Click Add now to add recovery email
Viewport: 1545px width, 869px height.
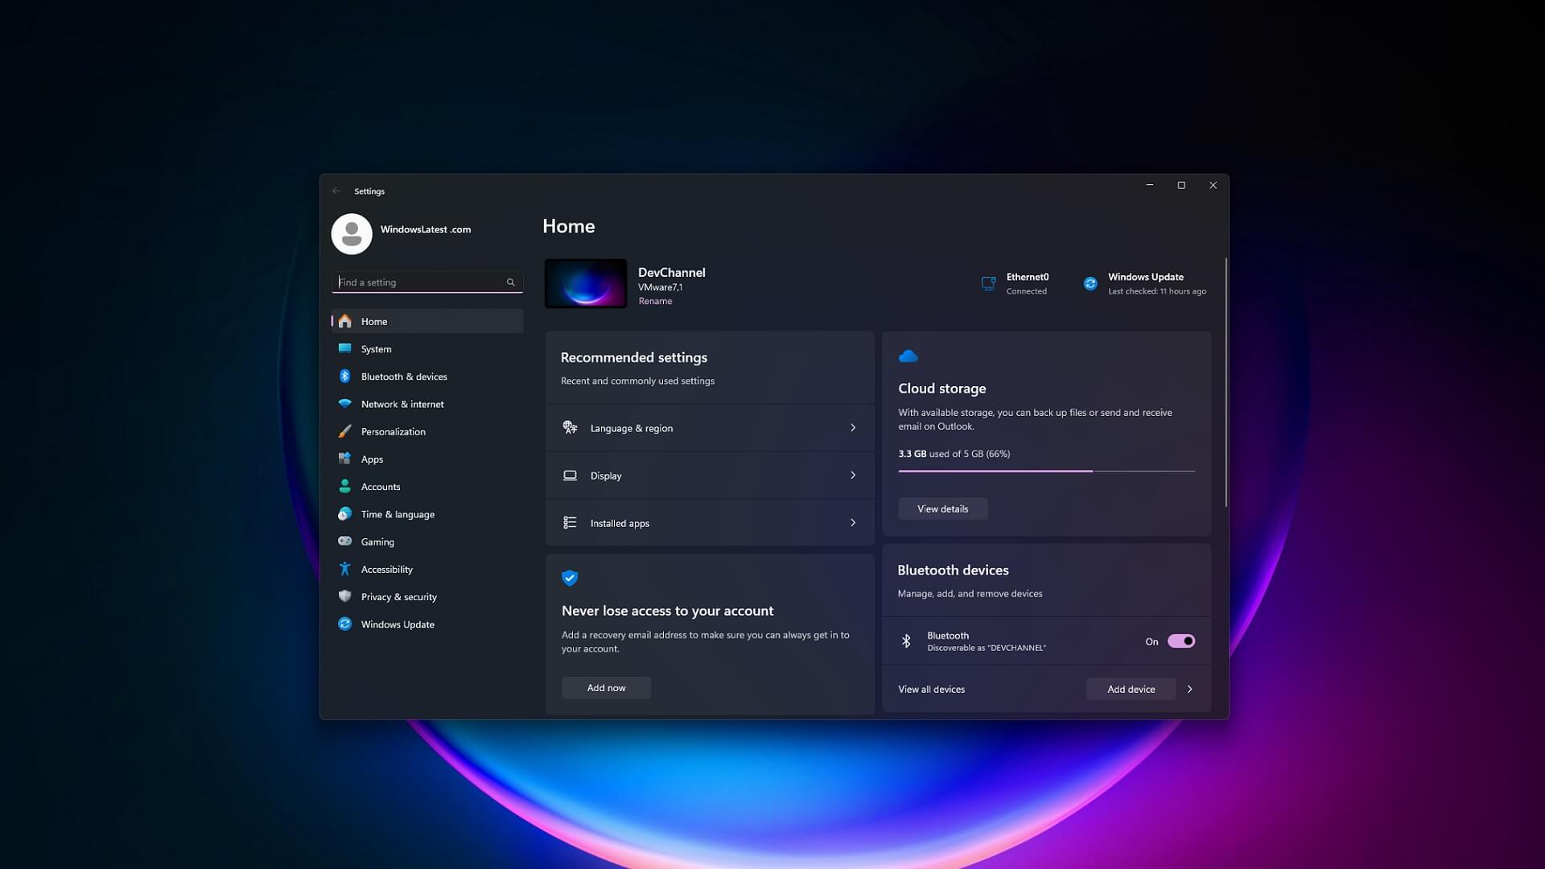coord(606,687)
